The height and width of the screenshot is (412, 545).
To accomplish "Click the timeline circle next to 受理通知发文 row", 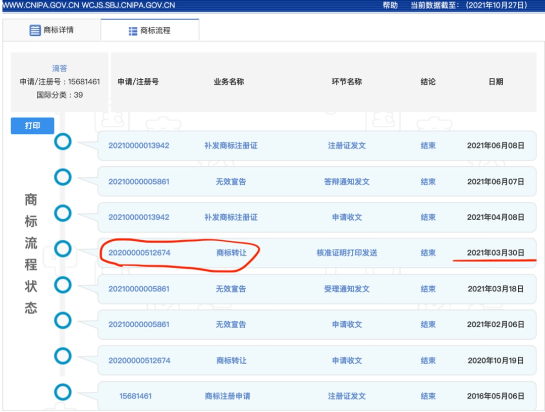I will click(x=63, y=285).
